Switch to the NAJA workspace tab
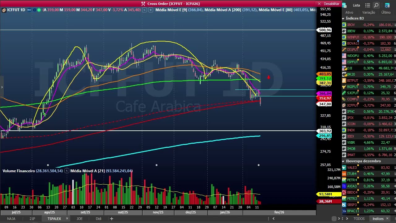Image resolution: width=396 pixels, height=223 pixels. pyautogui.click(x=11, y=219)
